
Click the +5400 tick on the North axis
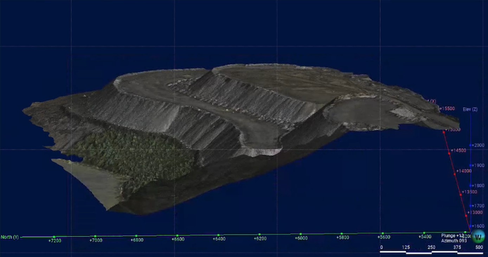point(425,237)
